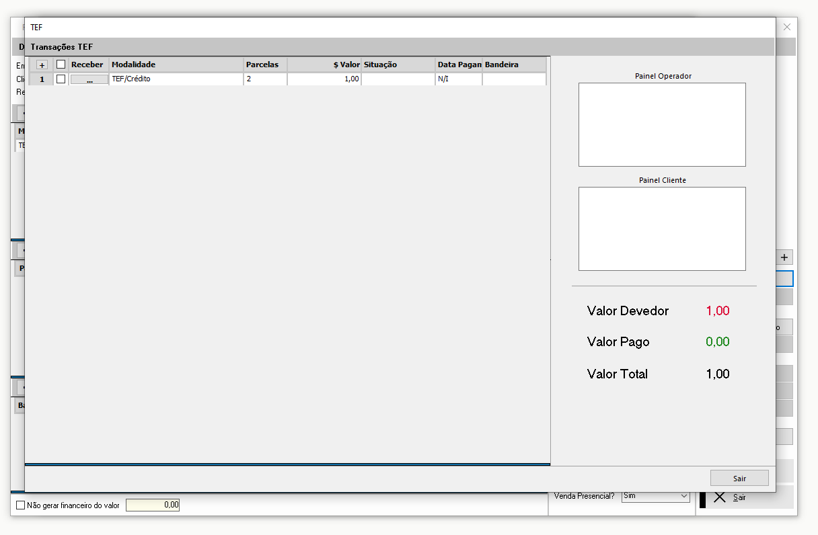Open the Receber ellipsis button in row 1
Viewport: 818px width, 535px height.
[89, 79]
